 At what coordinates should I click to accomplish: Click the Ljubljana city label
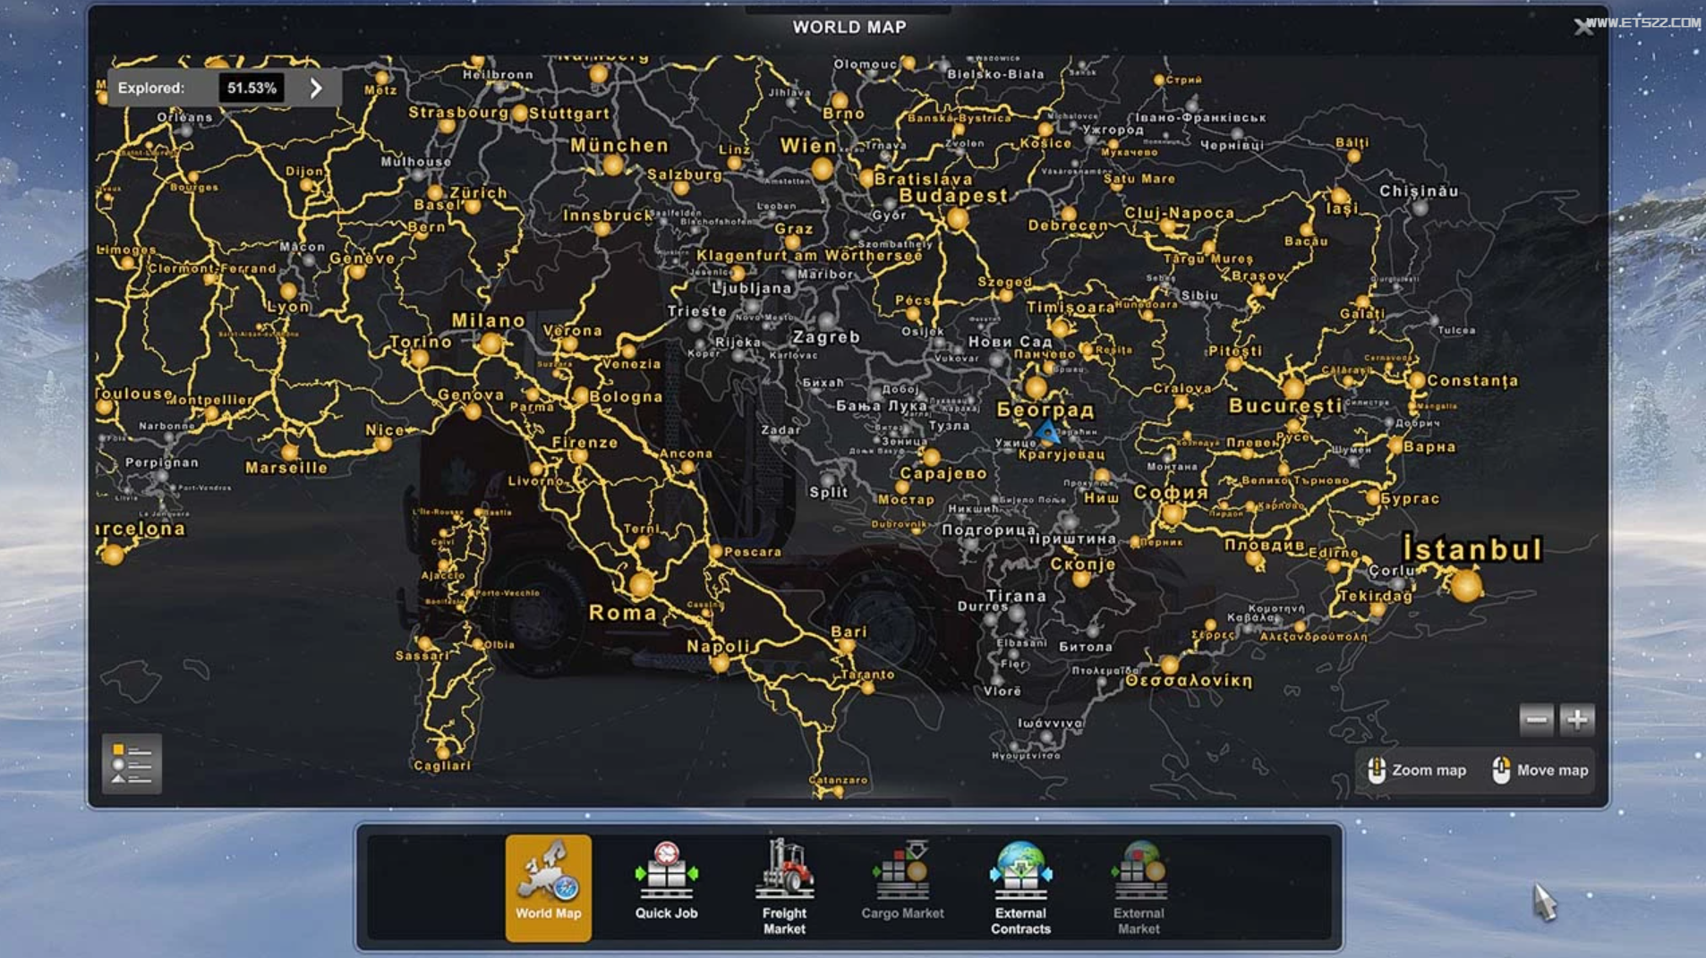point(752,288)
